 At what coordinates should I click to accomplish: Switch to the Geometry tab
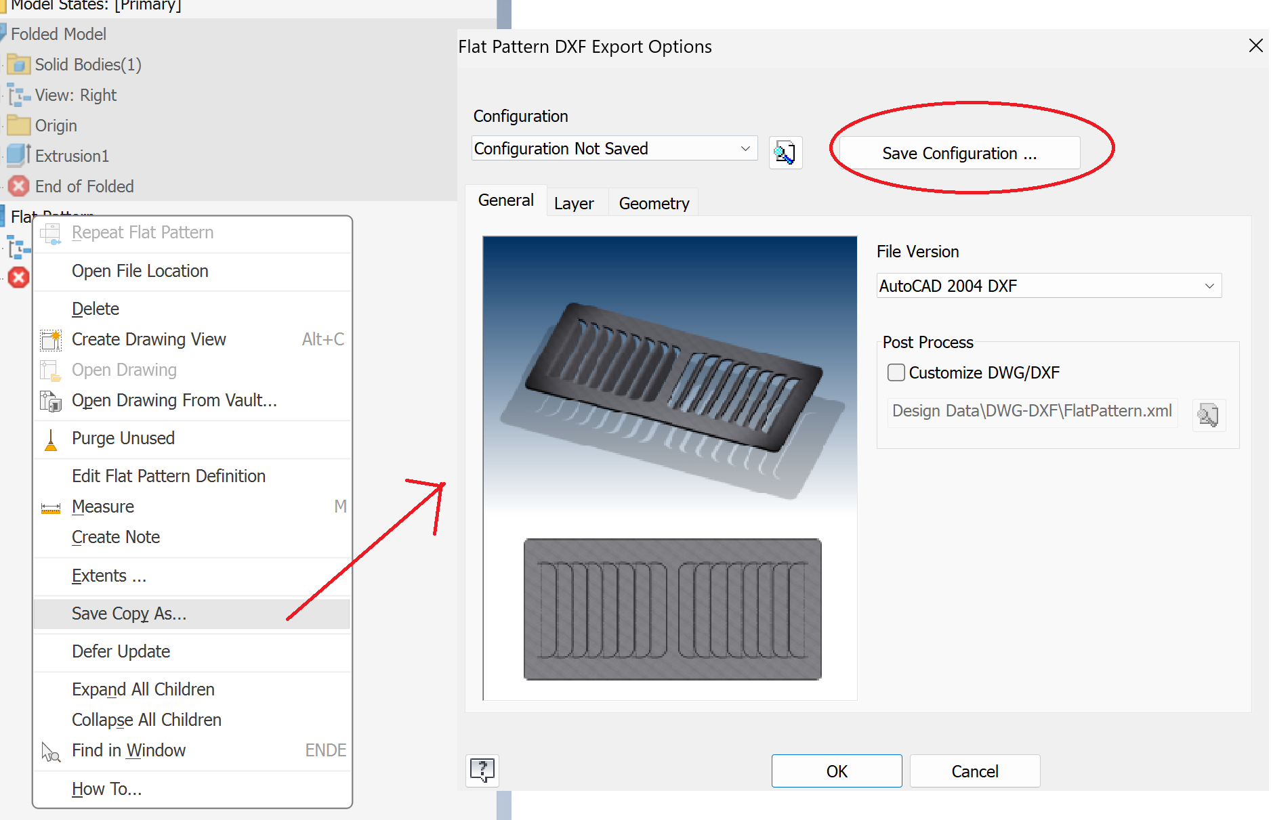652,202
